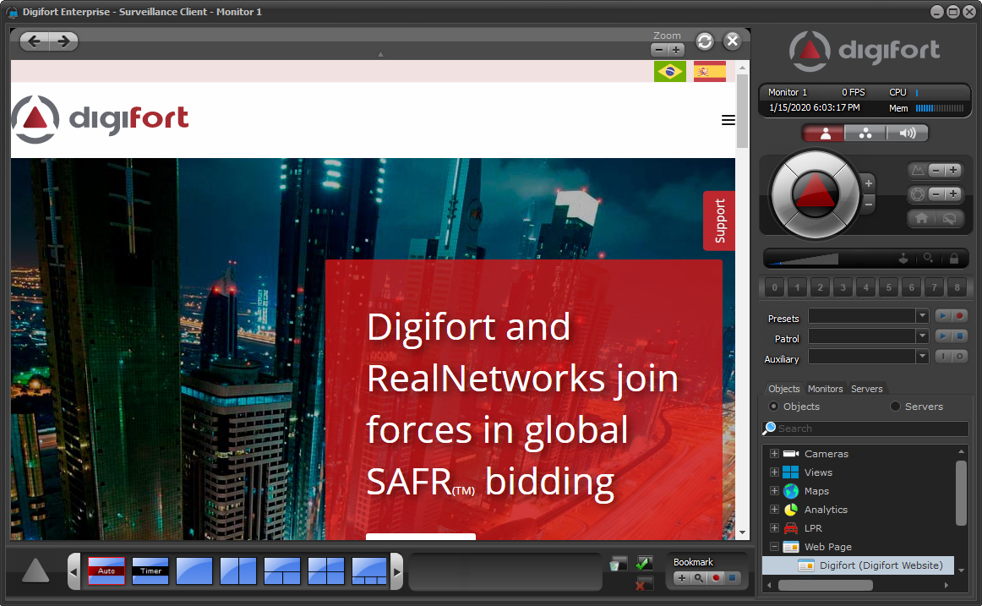Increase iris next to aperture icon
This screenshot has height=606, width=982.
pos(953,194)
